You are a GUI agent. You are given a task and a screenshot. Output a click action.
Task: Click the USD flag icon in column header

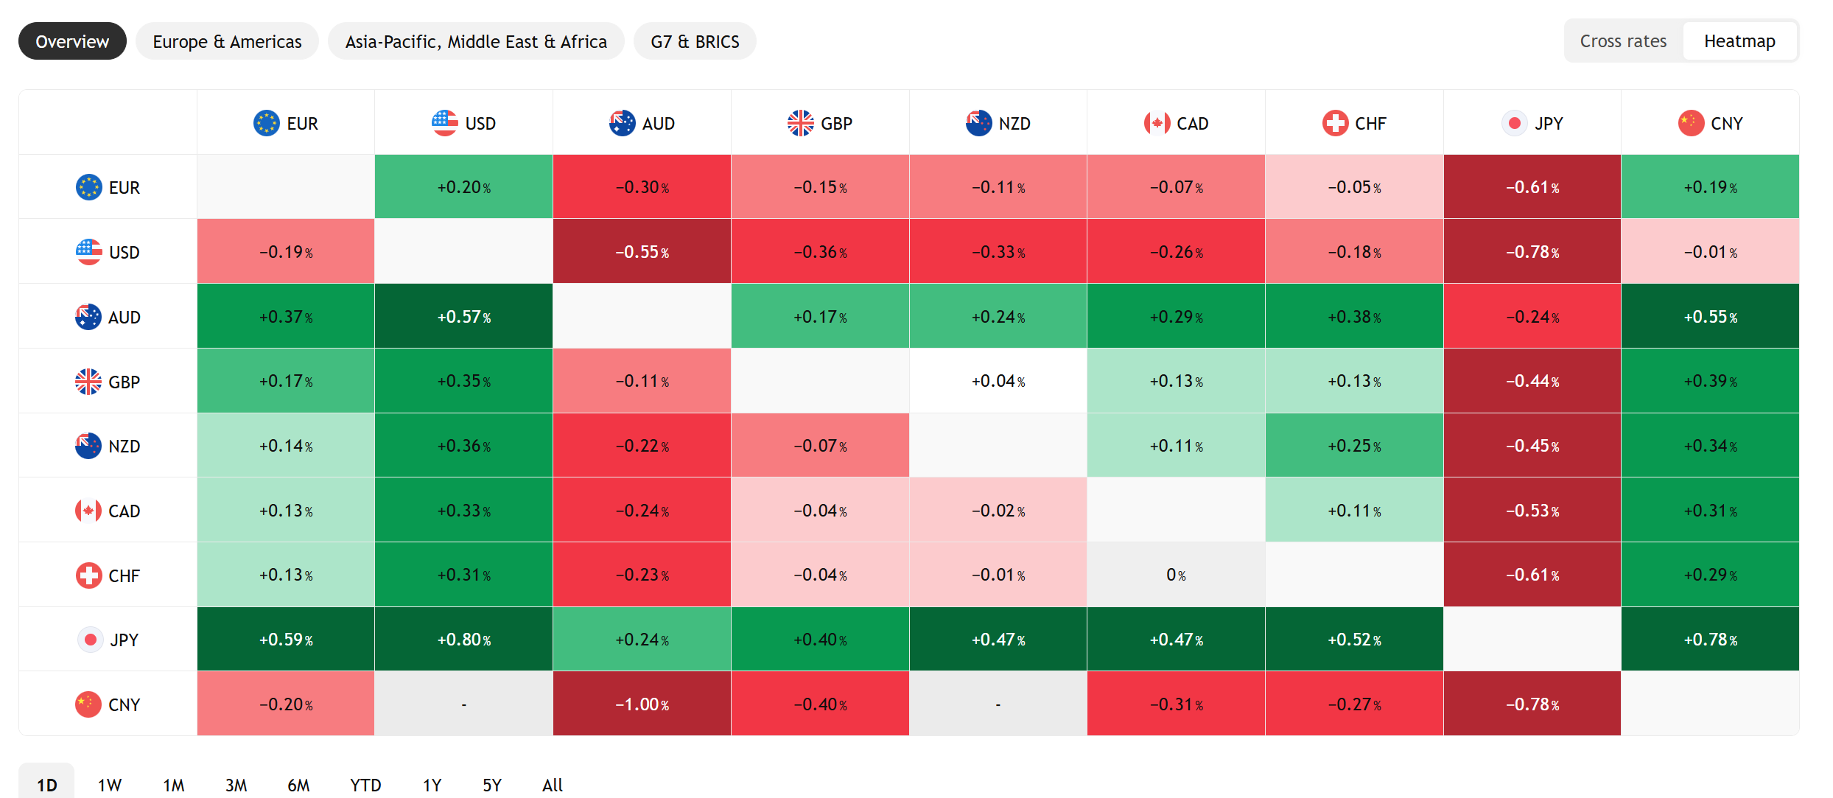pyautogui.click(x=444, y=123)
